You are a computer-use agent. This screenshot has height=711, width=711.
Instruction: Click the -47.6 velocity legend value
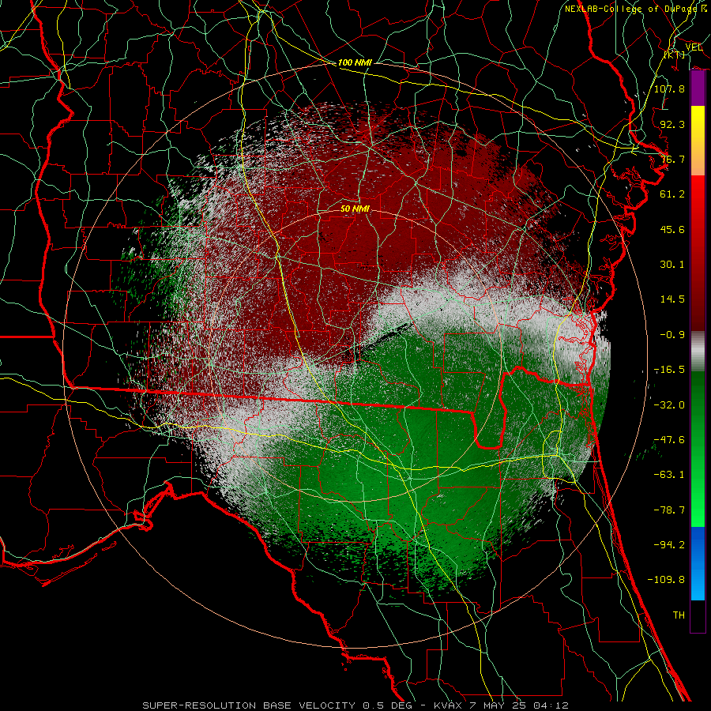click(669, 440)
